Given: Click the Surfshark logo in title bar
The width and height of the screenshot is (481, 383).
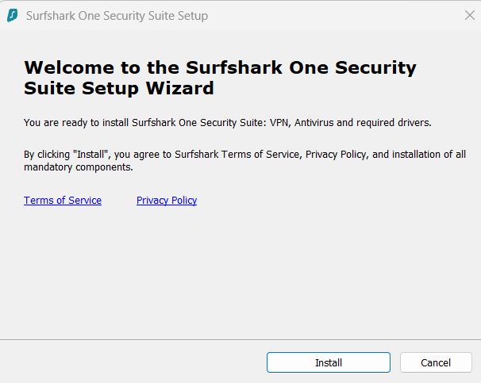Looking at the screenshot, I should coord(13,15).
